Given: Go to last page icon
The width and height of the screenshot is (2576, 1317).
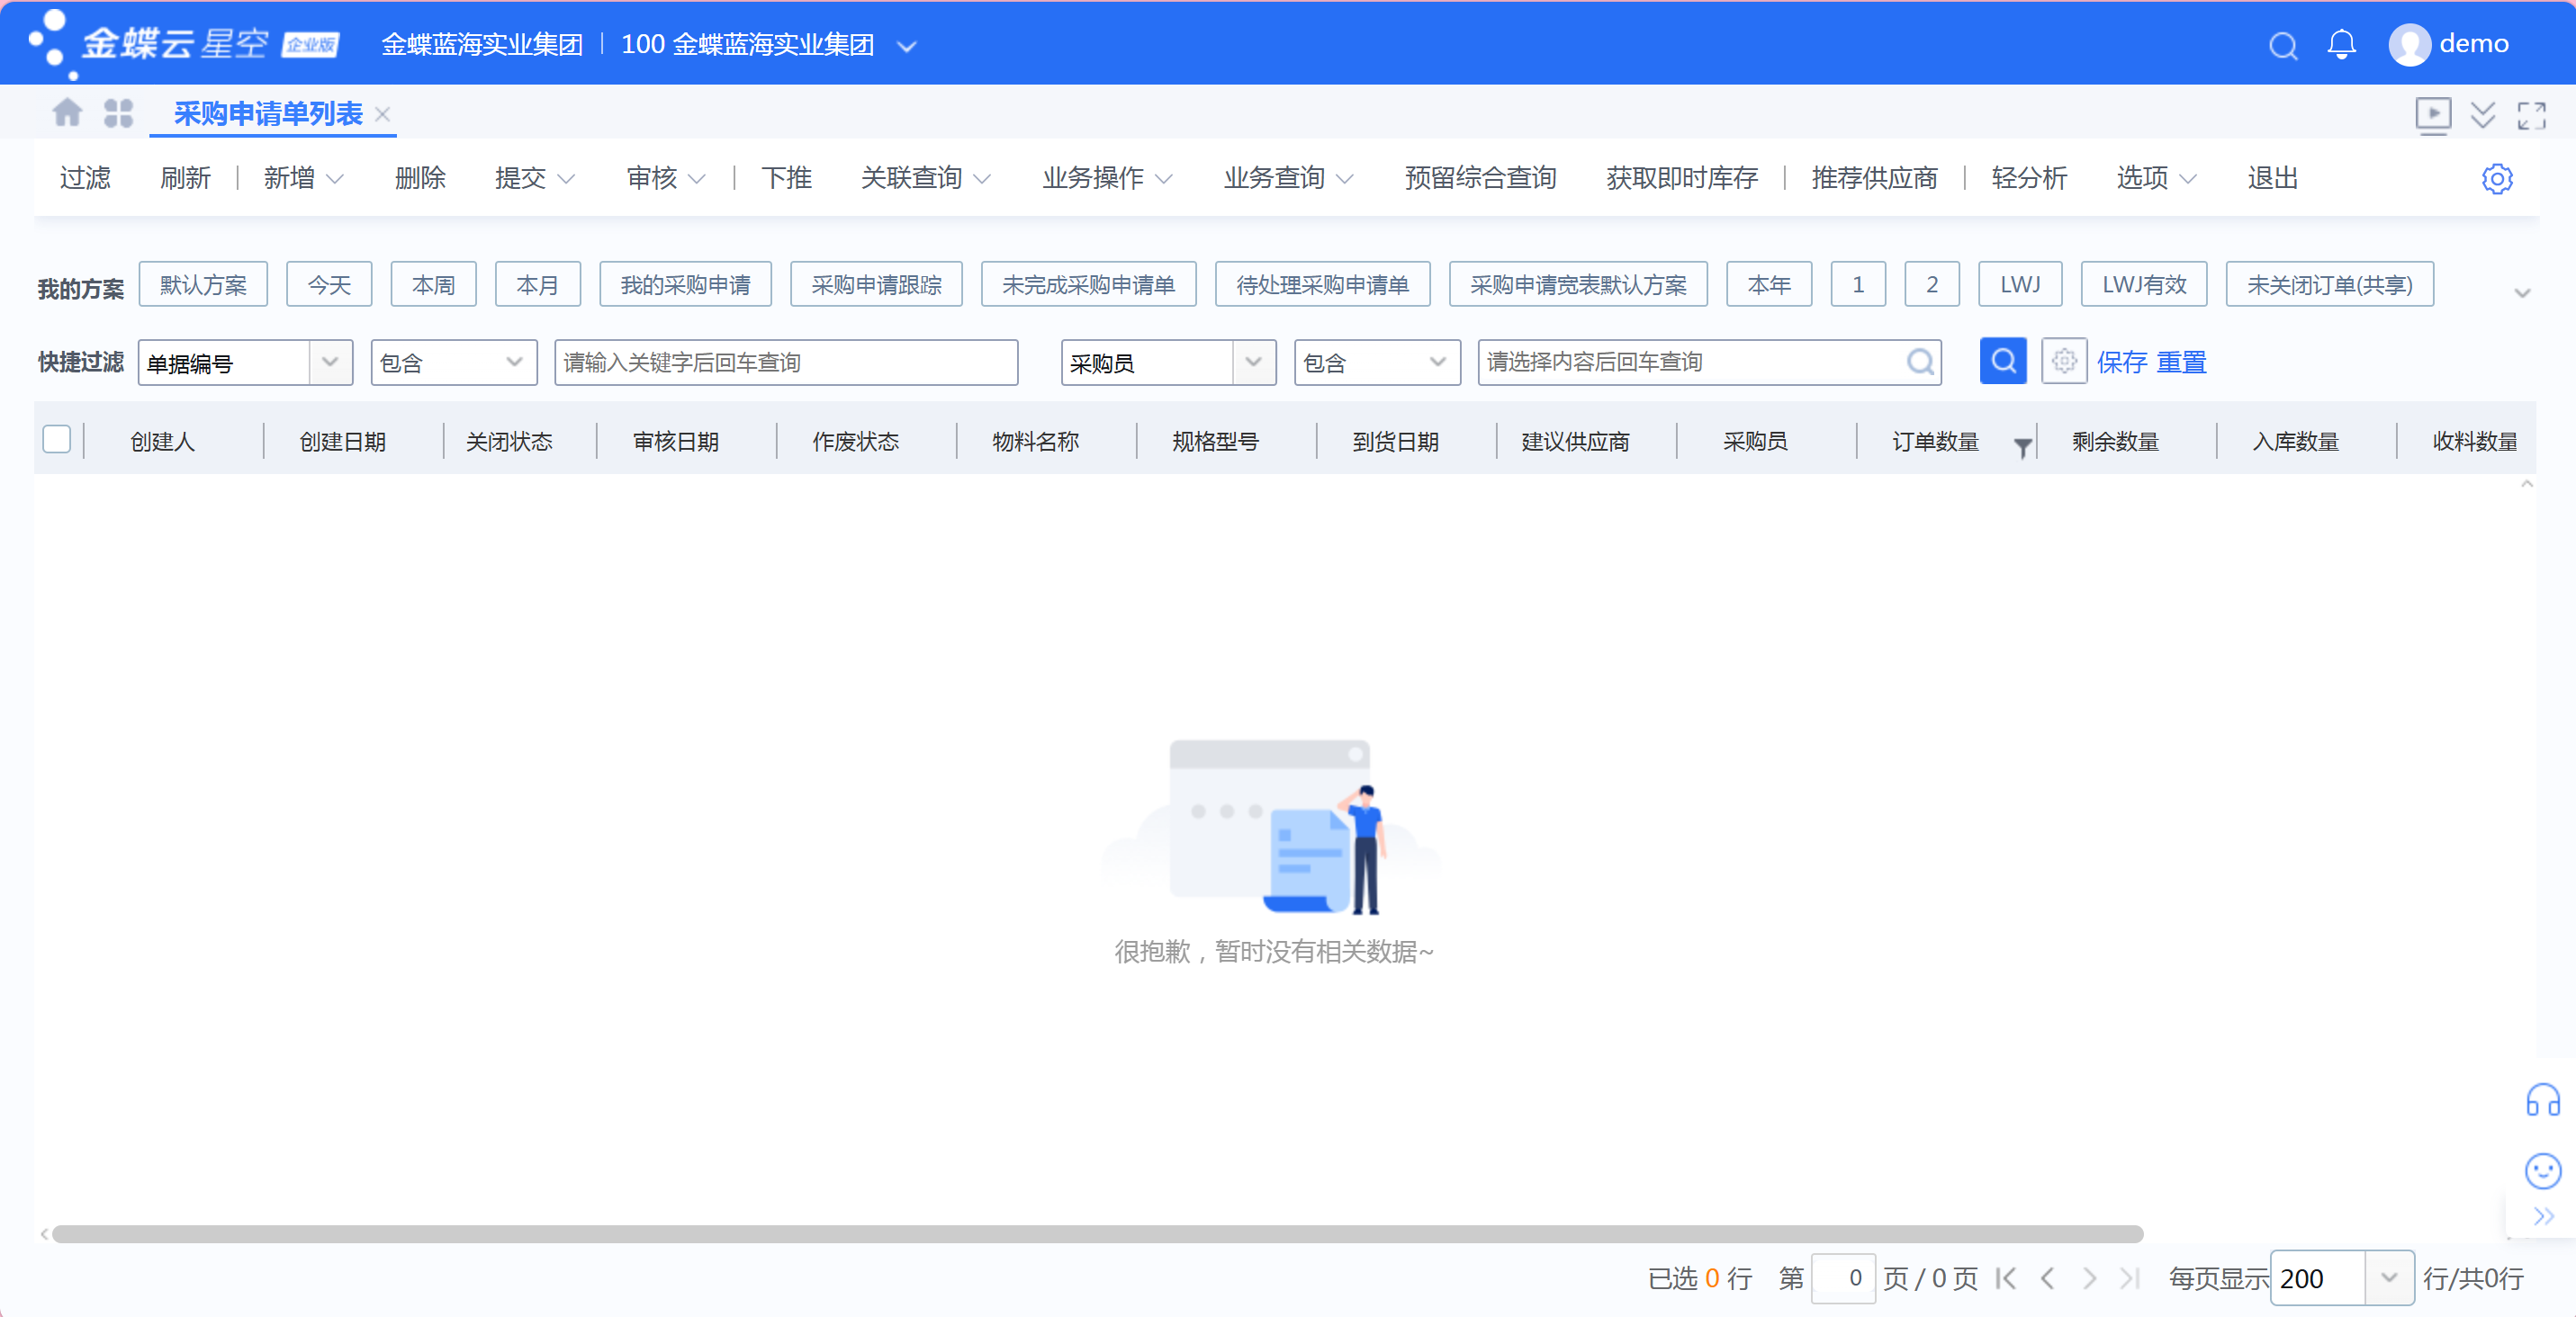Looking at the screenshot, I should [2130, 1278].
